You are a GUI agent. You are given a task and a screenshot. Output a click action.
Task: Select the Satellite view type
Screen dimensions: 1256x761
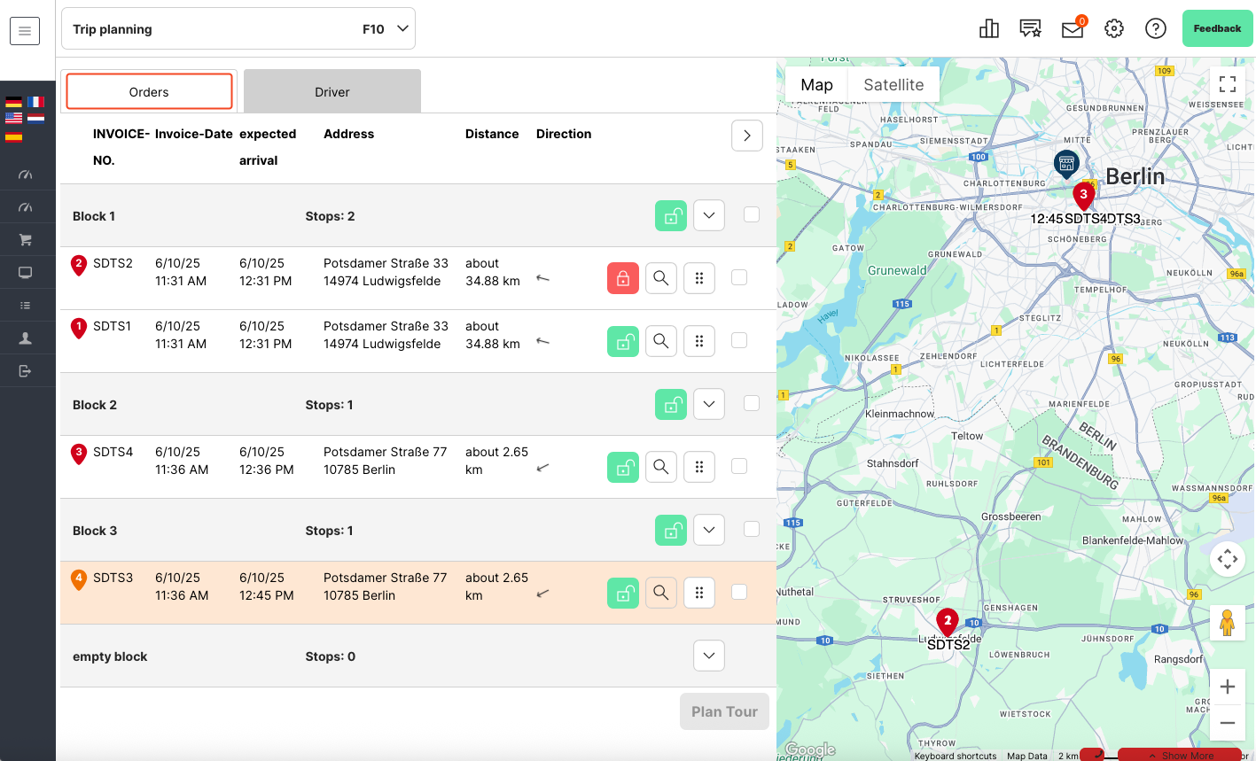893,85
